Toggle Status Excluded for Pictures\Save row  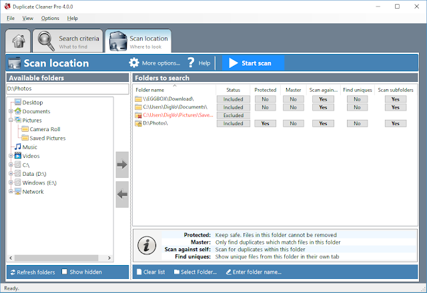tap(234, 115)
